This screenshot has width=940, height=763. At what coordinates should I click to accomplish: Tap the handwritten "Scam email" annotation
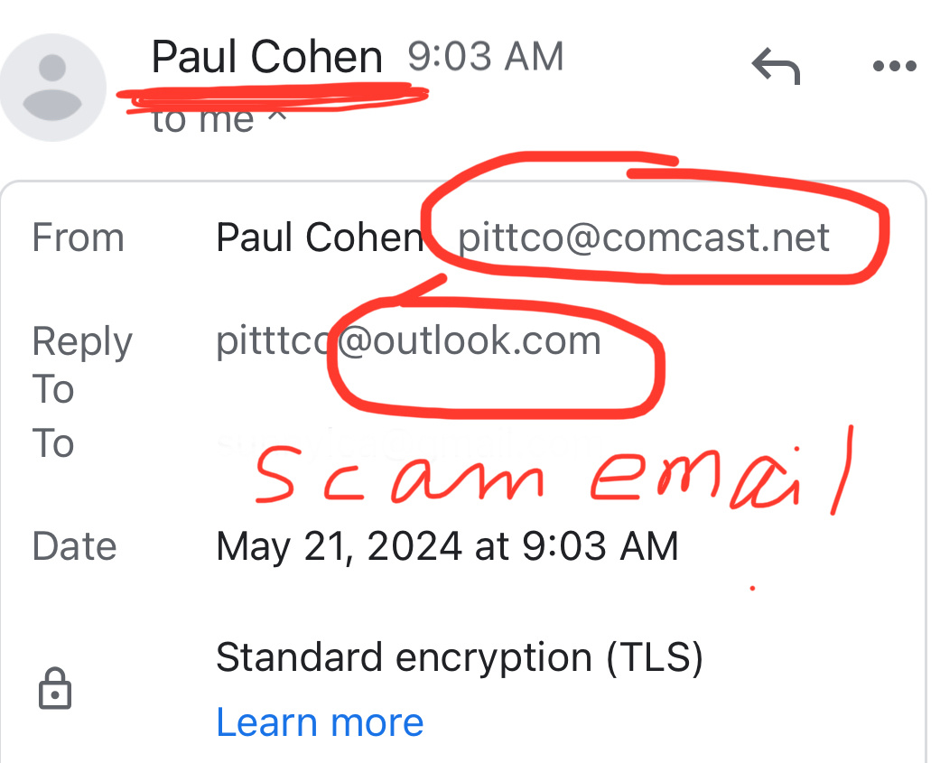tap(551, 474)
